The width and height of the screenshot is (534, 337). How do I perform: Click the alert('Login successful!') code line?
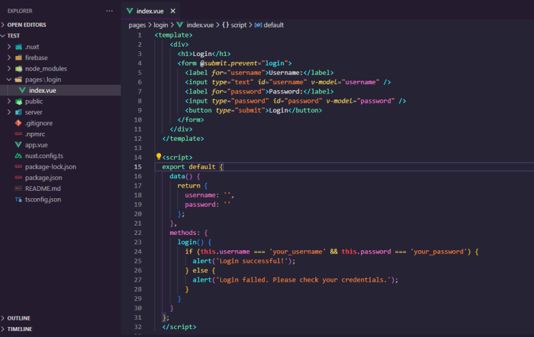point(244,261)
